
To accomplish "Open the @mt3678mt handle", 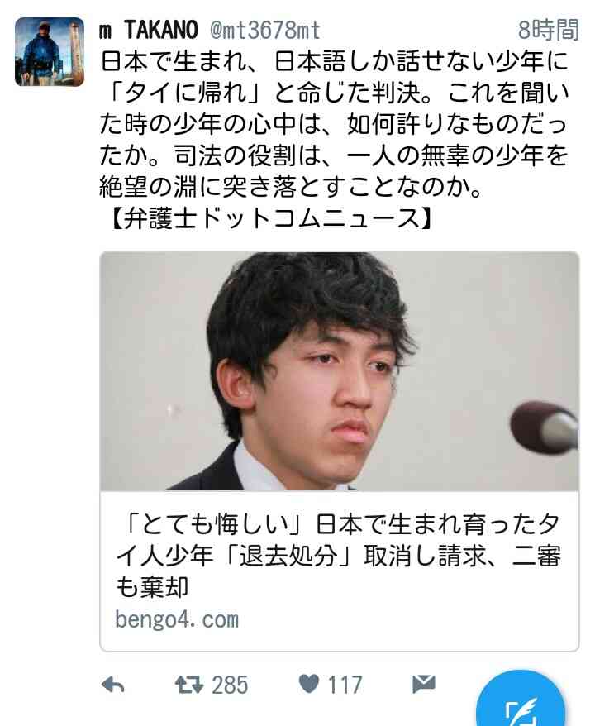I will point(264,31).
